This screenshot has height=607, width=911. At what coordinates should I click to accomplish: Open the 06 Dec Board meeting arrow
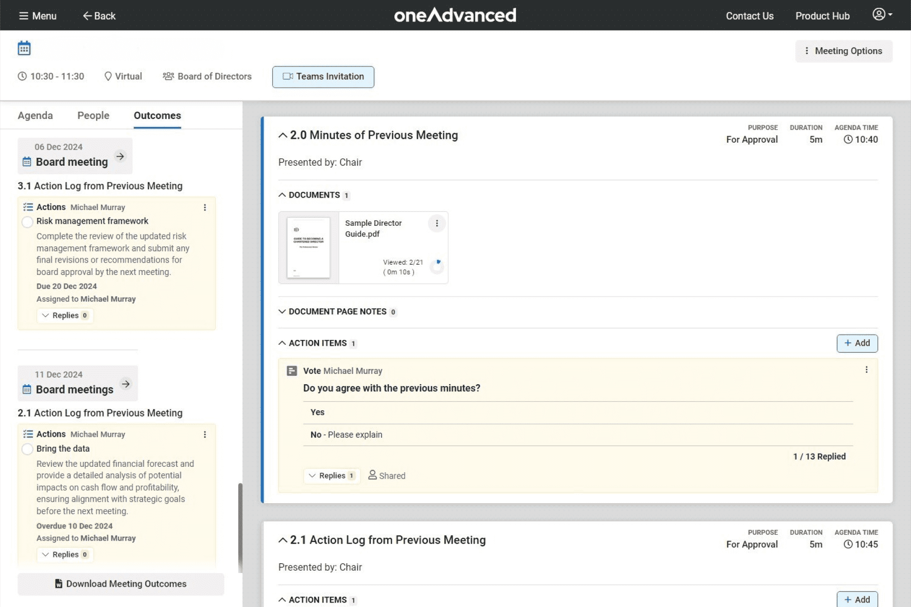[120, 156]
